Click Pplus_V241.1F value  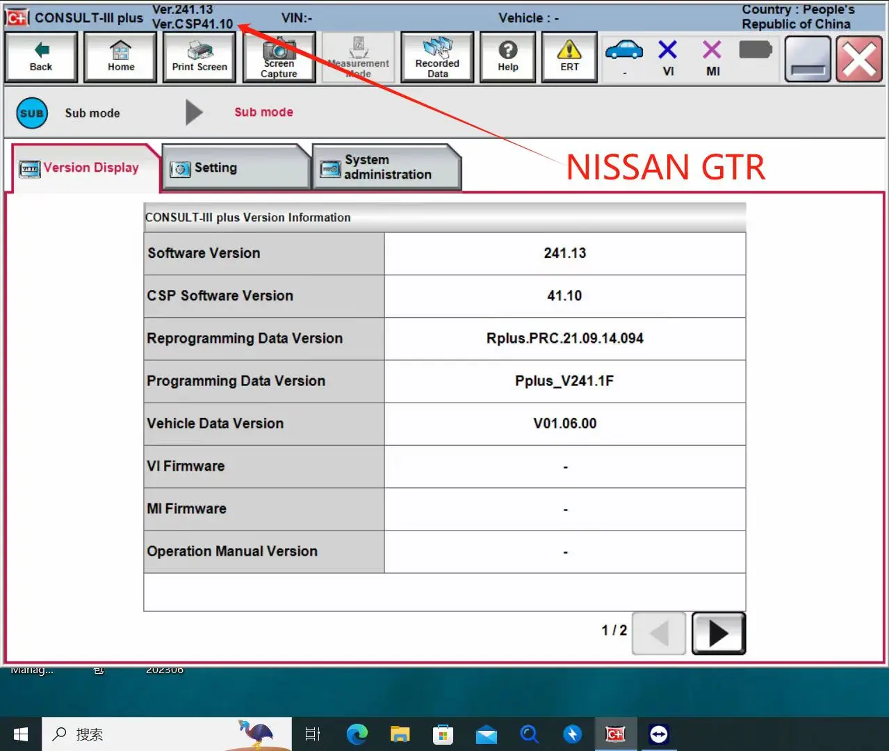click(x=565, y=381)
